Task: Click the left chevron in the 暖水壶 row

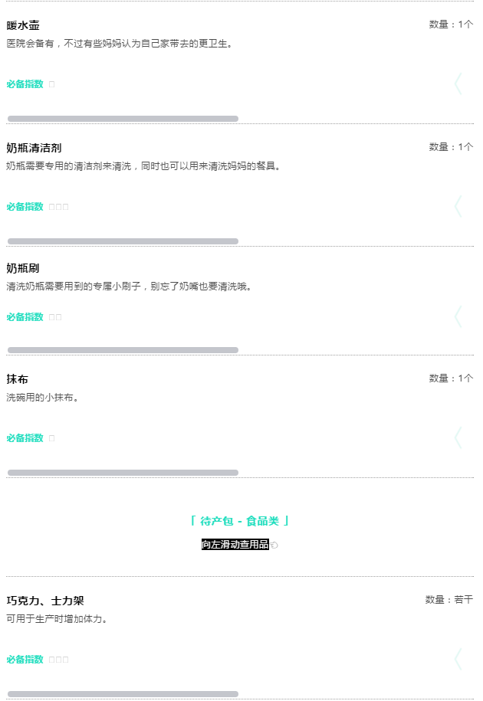Action: pyautogui.click(x=458, y=84)
